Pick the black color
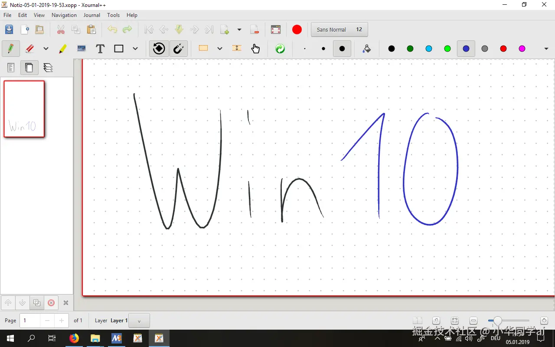555x347 pixels. pos(392,49)
